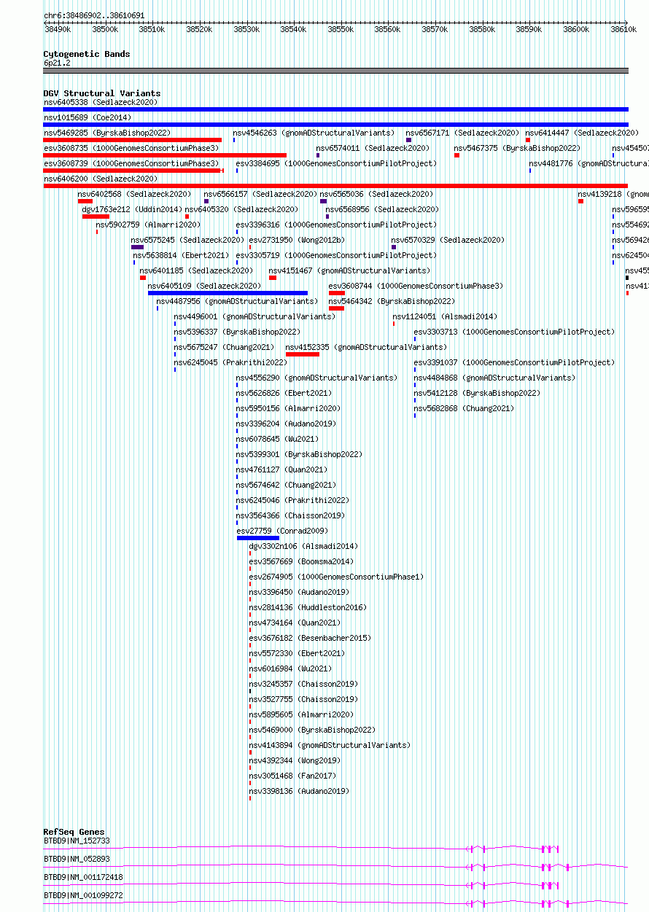Screen dimensions: 649x912
Task: Select BTBD9|NM_001172418 transcript label
Action: click(83, 878)
